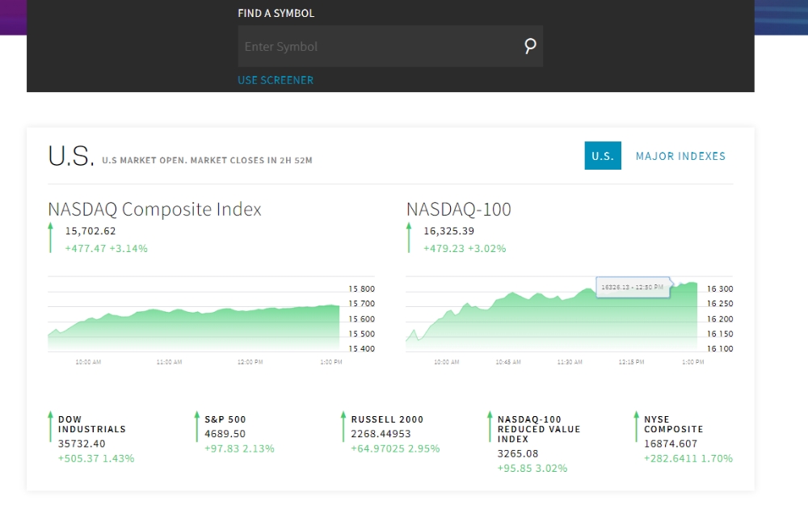
Task: Click the green up arrow beside NASDAQ Composite
Action: [50, 238]
